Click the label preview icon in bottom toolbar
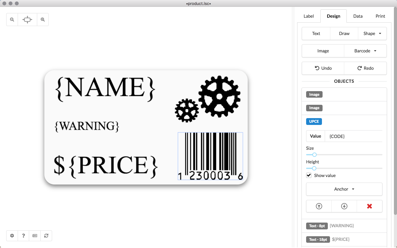The image size is (397, 248). point(35,236)
